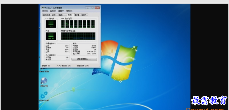Viewport: 229px width, 110px height.
Task: Open the 帮助(H) menu
Action: [69, 11]
